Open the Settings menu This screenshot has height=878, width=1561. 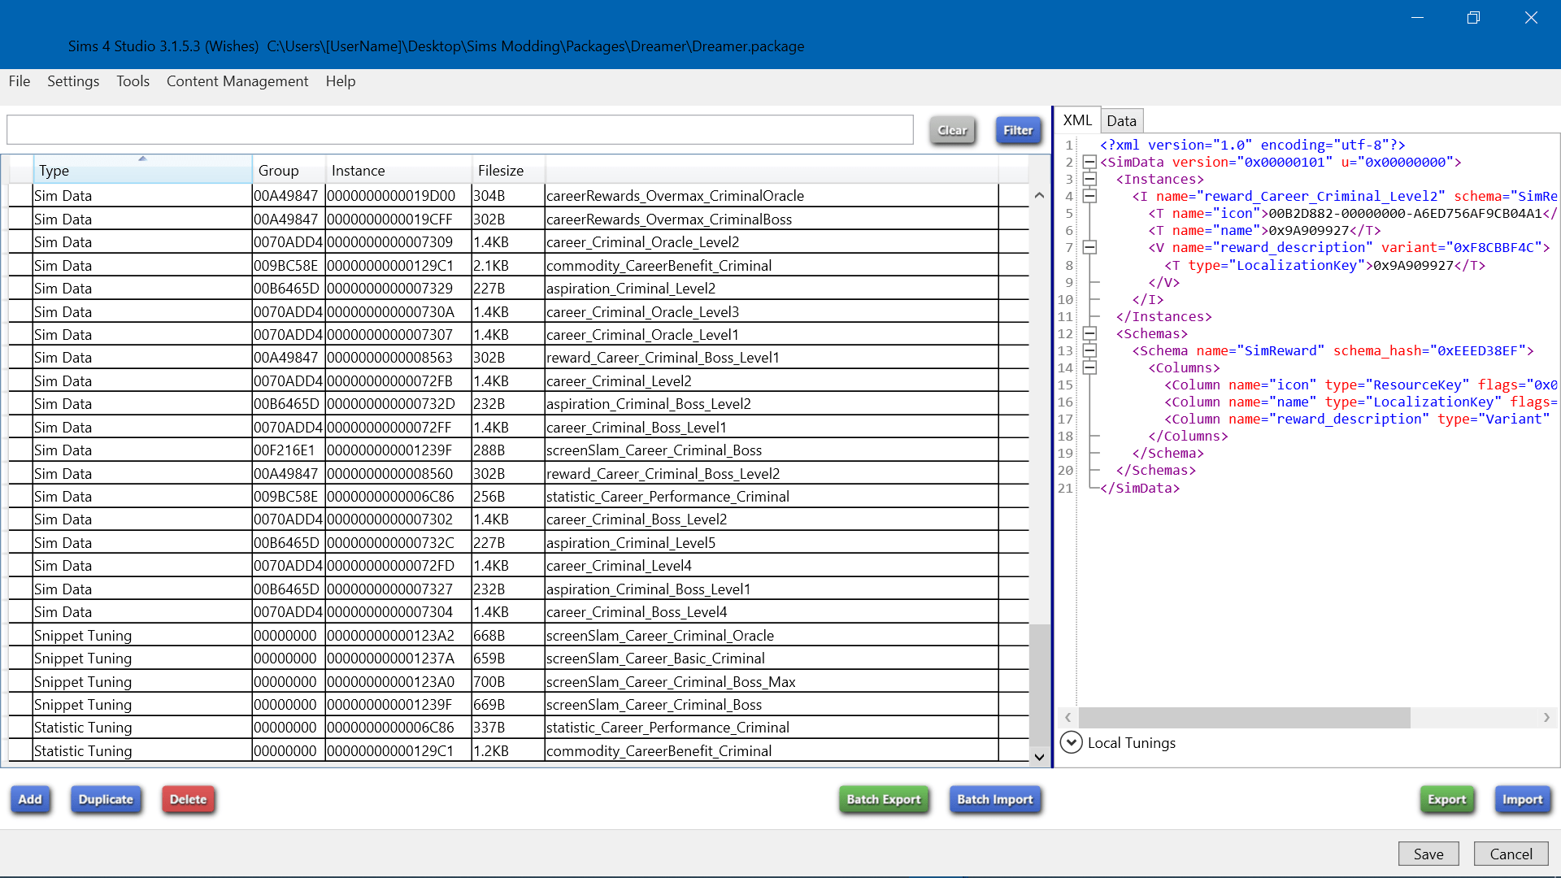73,81
